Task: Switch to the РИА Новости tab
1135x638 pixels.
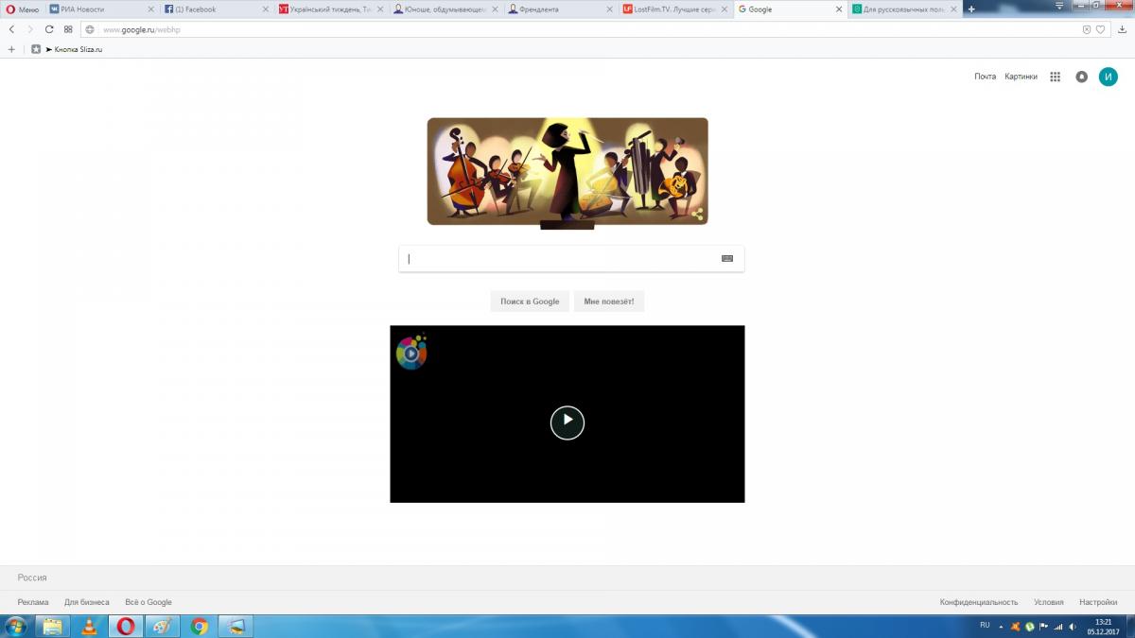Action: tap(102, 9)
